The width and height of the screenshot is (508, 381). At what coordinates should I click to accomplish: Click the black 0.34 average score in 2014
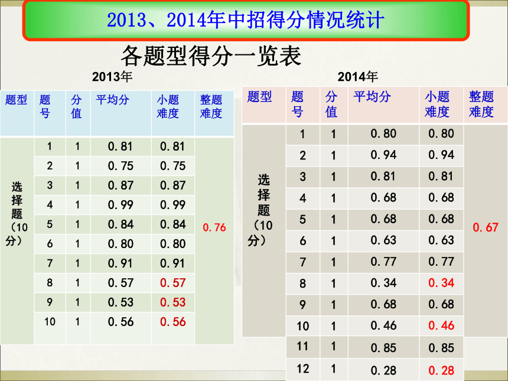tap(383, 283)
